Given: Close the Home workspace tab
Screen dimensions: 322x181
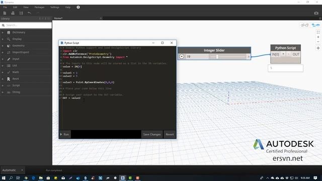Looking at the screenshot, I should click(x=101, y=18).
